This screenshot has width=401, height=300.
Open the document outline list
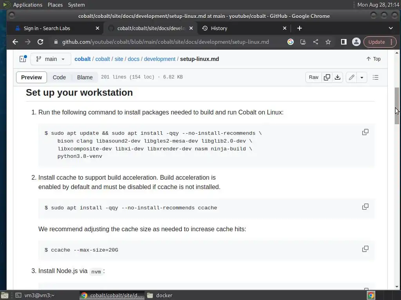(x=376, y=77)
